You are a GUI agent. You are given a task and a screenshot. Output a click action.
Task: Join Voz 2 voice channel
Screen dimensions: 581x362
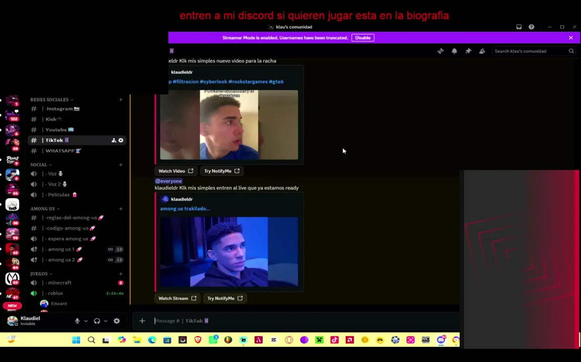click(77, 184)
